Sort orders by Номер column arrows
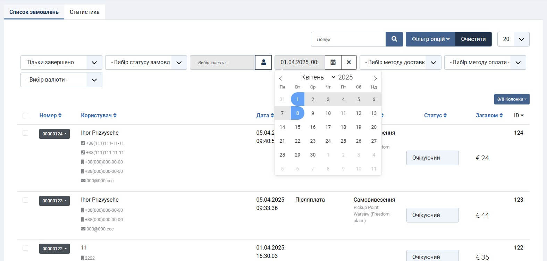The image size is (547, 261). click(60, 116)
